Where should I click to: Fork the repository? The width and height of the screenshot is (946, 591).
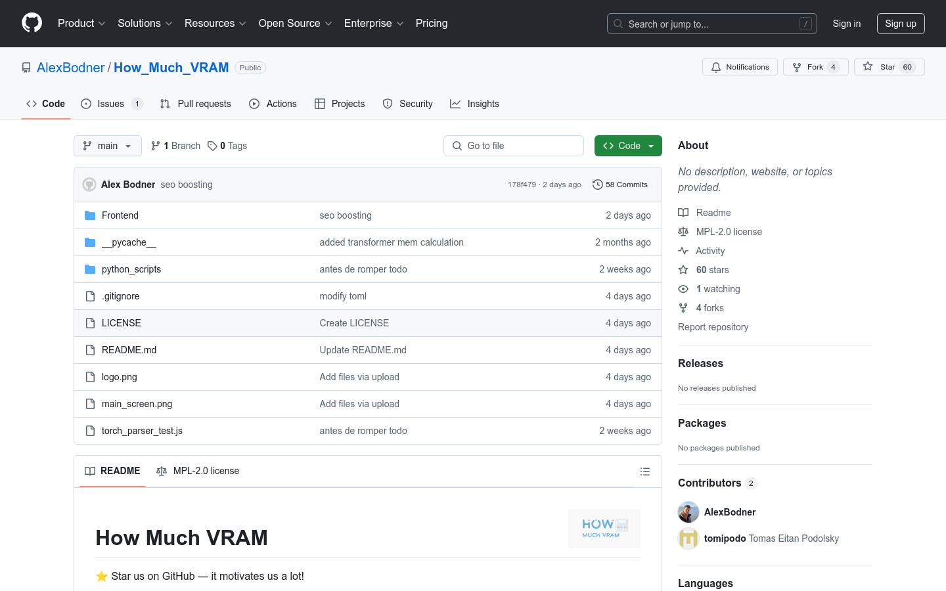[815, 67]
